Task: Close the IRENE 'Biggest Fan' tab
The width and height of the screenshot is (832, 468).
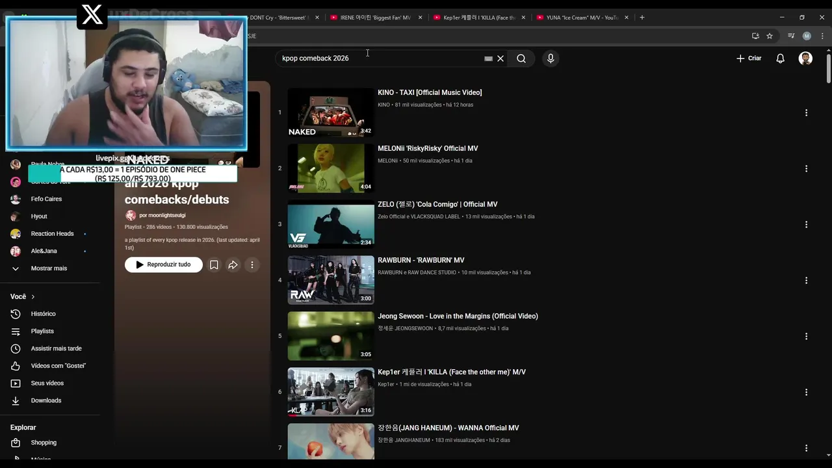Action: (x=421, y=18)
